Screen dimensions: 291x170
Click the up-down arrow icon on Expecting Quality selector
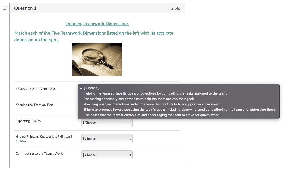(130, 122)
